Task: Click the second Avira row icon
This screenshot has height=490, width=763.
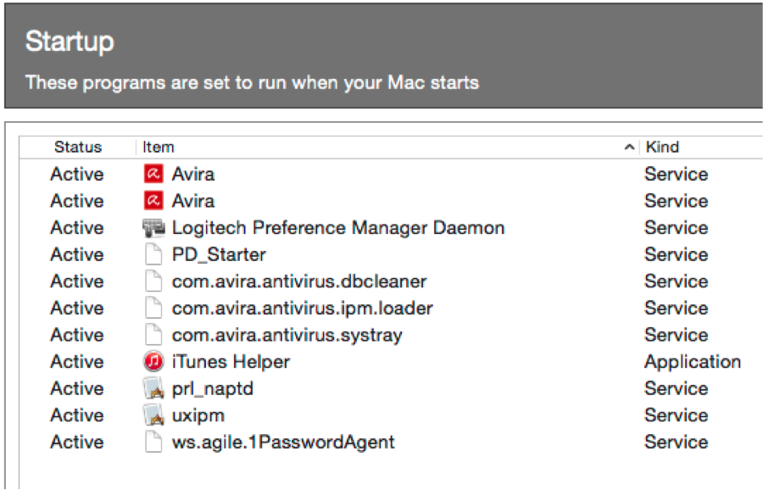Action: pyautogui.click(x=153, y=200)
